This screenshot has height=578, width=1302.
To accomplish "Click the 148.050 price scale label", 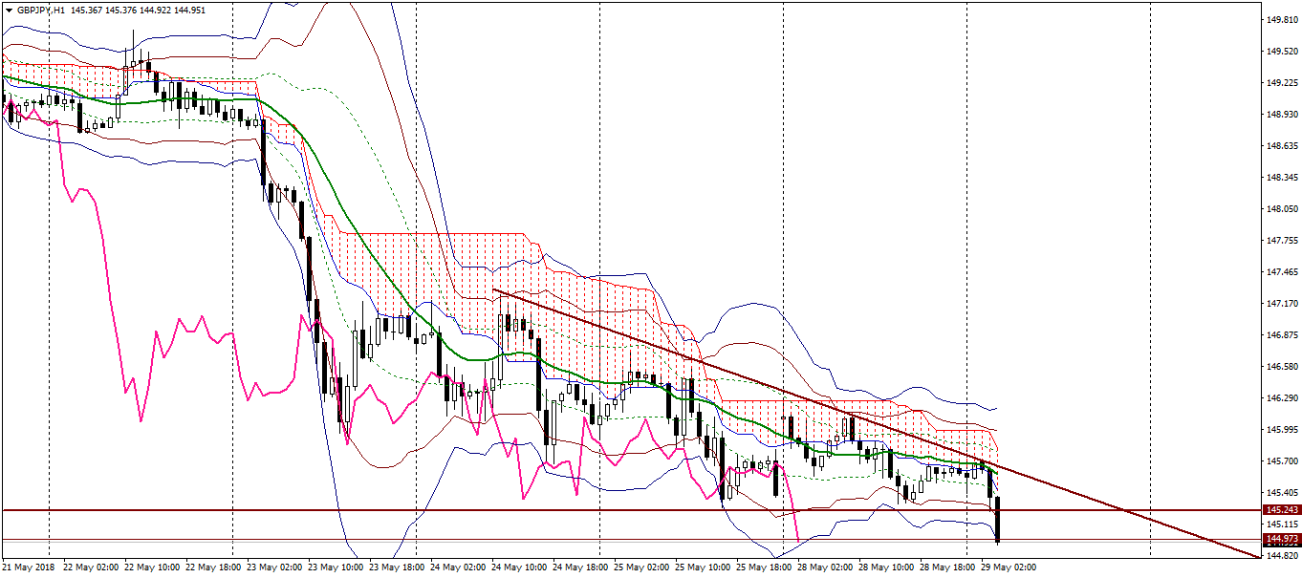I will [x=1281, y=208].
